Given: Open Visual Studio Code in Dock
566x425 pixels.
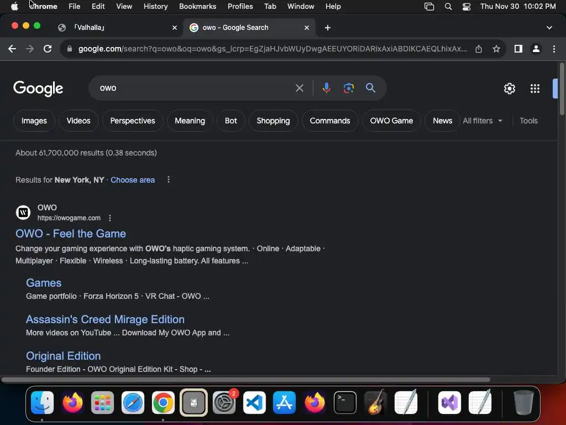Looking at the screenshot, I should click(254, 403).
